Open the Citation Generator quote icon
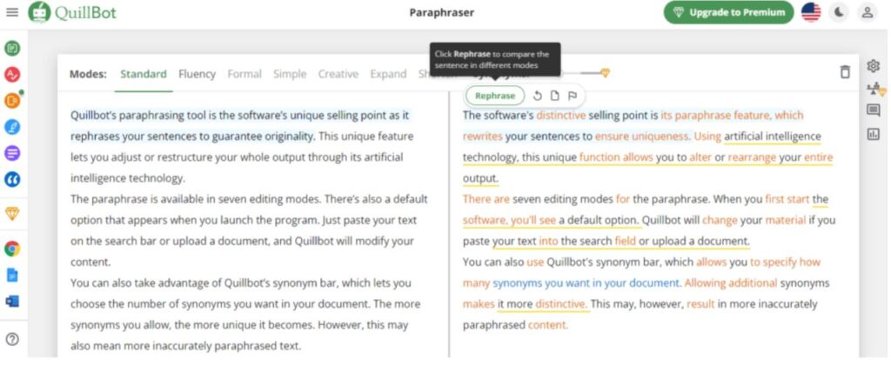 point(12,179)
